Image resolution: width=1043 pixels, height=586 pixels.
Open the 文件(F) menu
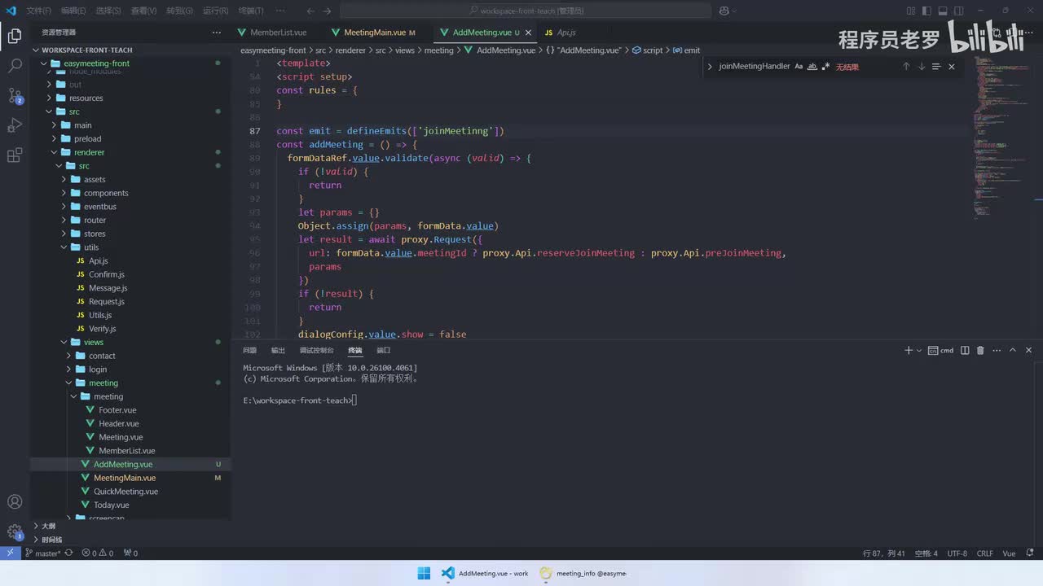(x=38, y=11)
